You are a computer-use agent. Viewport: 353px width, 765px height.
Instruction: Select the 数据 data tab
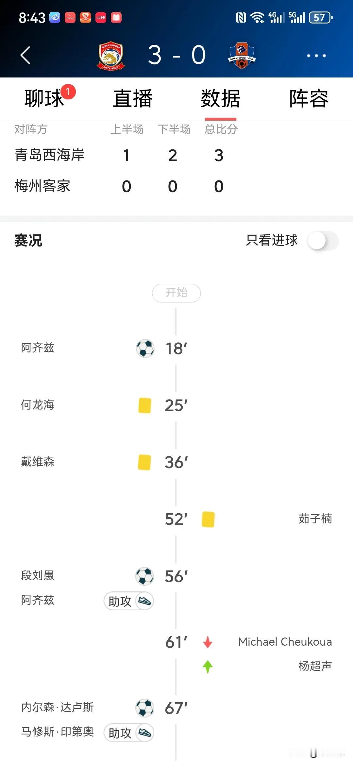click(x=221, y=98)
